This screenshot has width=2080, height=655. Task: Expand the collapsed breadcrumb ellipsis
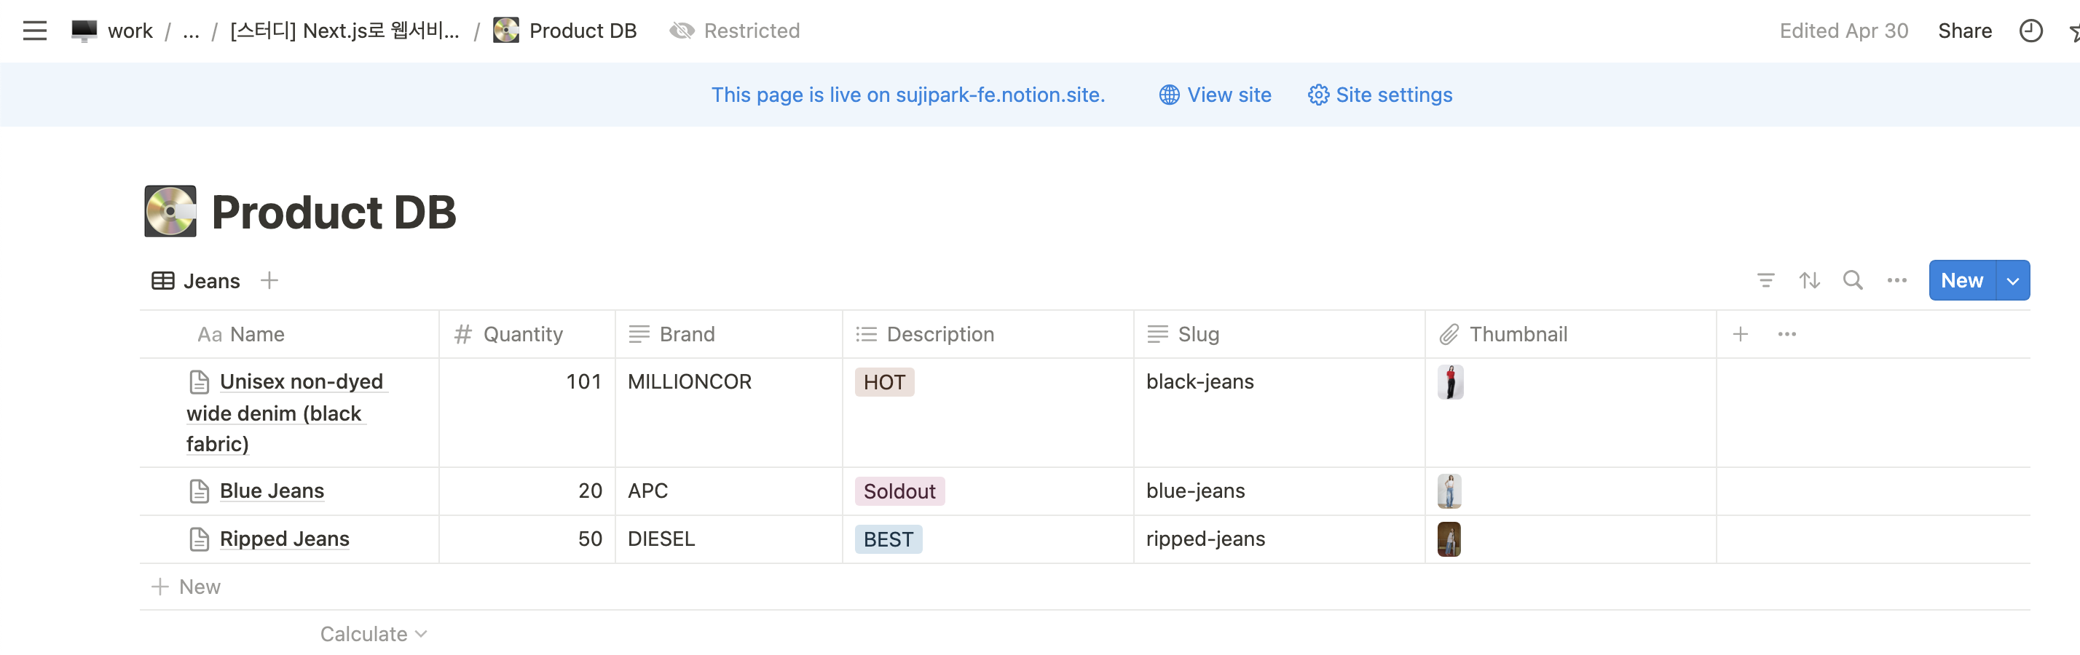191,31
